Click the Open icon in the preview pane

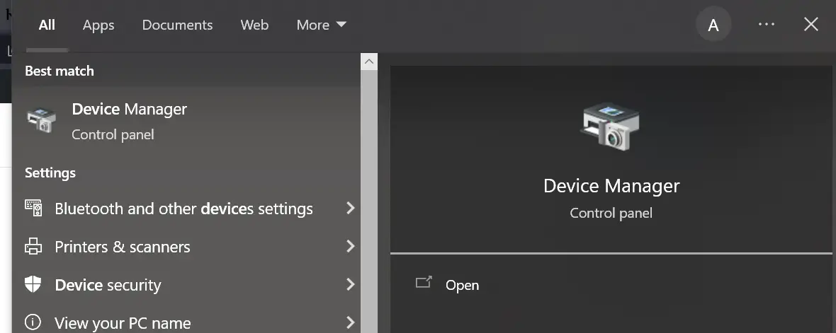[x=424, y=284]
